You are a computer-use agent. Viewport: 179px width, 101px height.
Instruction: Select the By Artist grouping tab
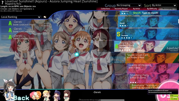[x=136, y=9]
